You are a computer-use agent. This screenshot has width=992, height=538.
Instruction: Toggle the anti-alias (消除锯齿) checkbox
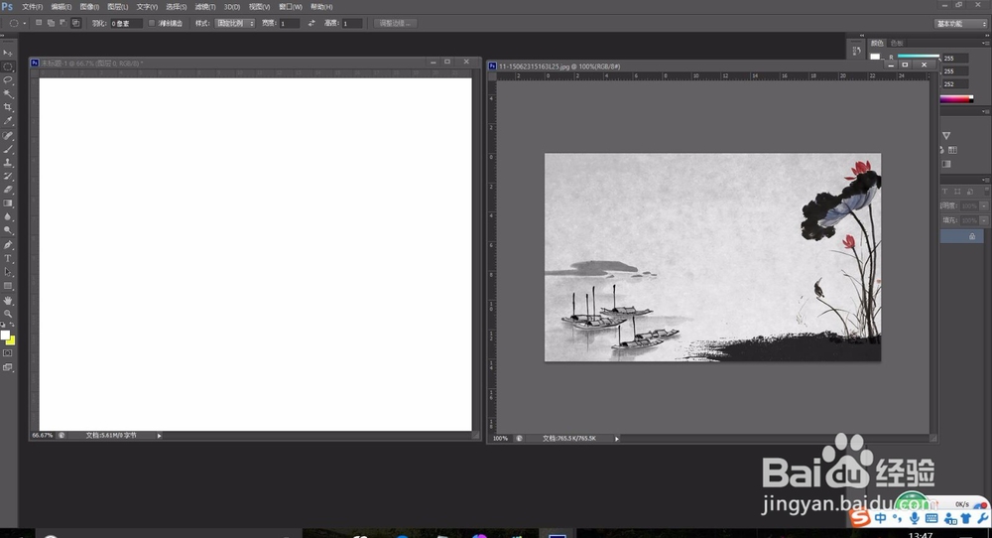pos(152,24)
